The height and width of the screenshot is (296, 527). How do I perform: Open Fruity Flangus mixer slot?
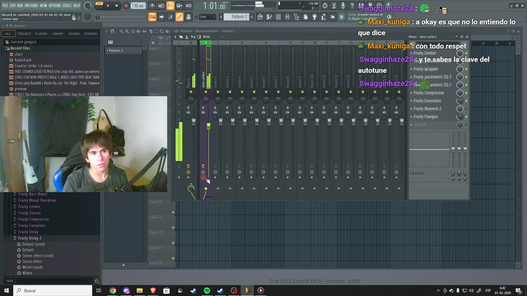426,117
